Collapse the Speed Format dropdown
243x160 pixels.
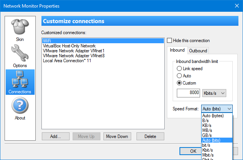[x=217, y=109]
